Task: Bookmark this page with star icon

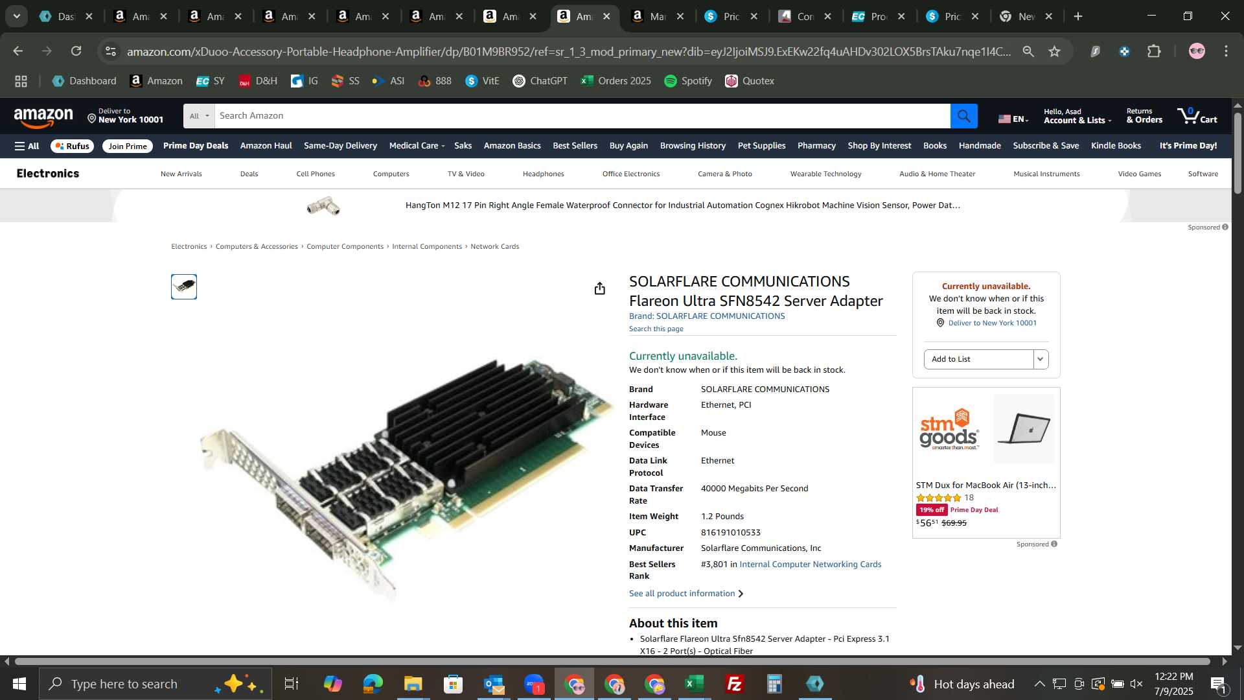Action: tap(1054, 51)
